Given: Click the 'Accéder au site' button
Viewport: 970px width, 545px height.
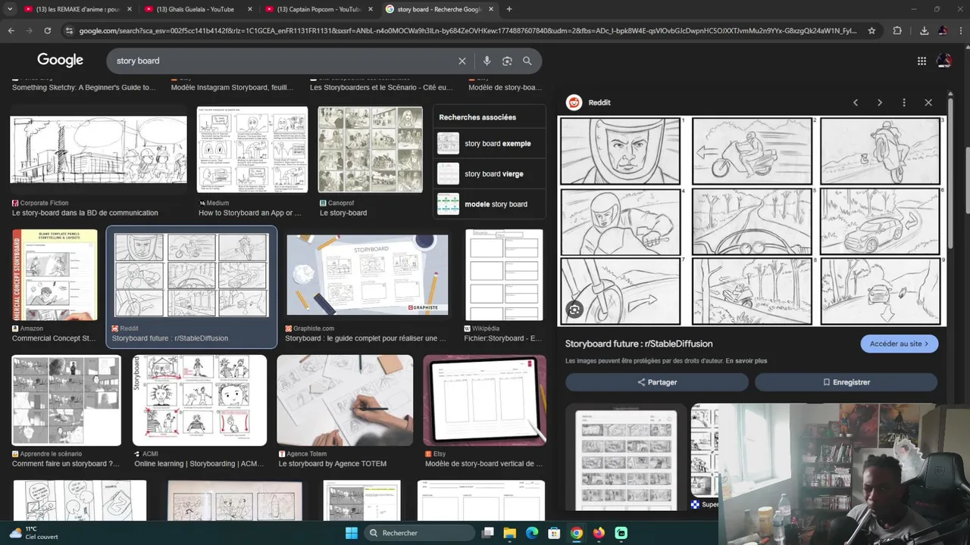Looking at the screenshot, I should [900, 344].
